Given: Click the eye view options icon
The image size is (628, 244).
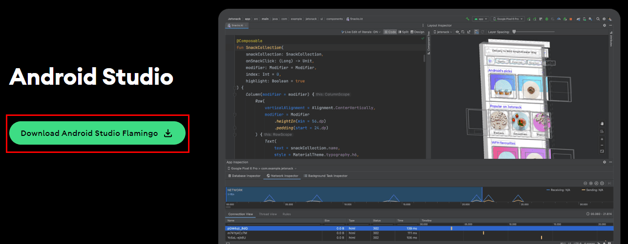Looking at the screenshot, I should click(458, 32).
